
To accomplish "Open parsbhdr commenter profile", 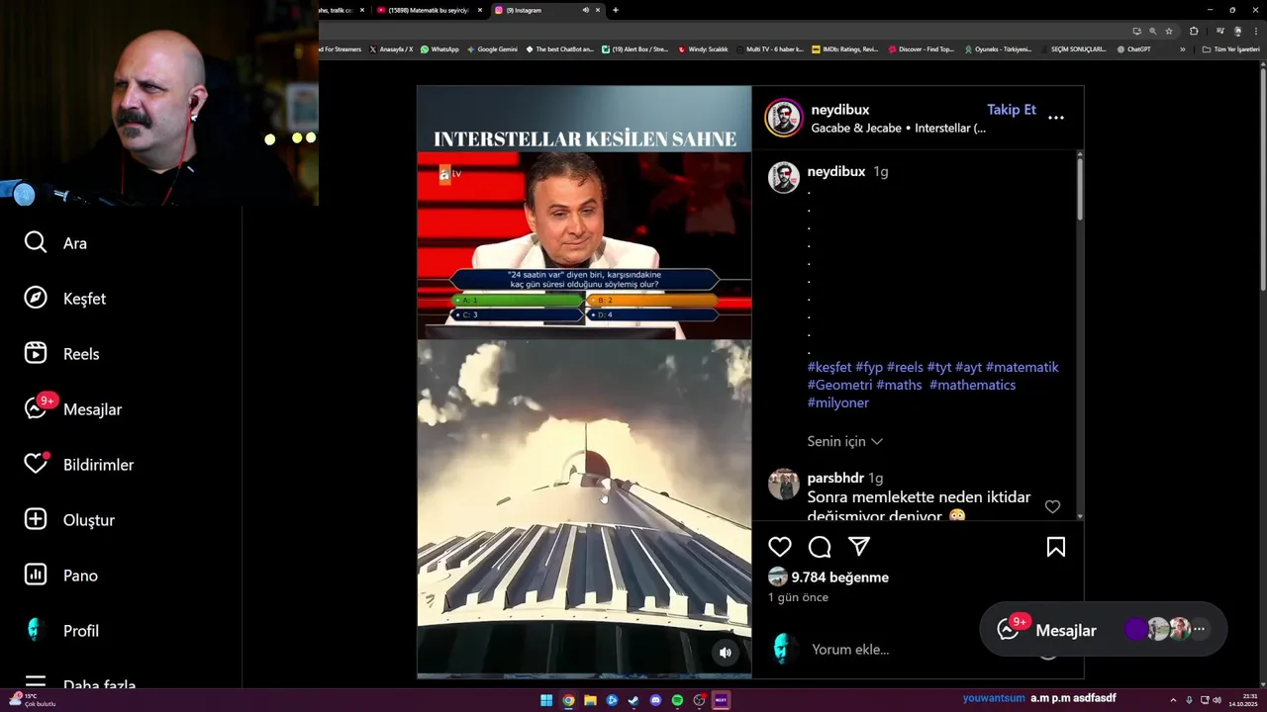I will click(x=835, y=478).
